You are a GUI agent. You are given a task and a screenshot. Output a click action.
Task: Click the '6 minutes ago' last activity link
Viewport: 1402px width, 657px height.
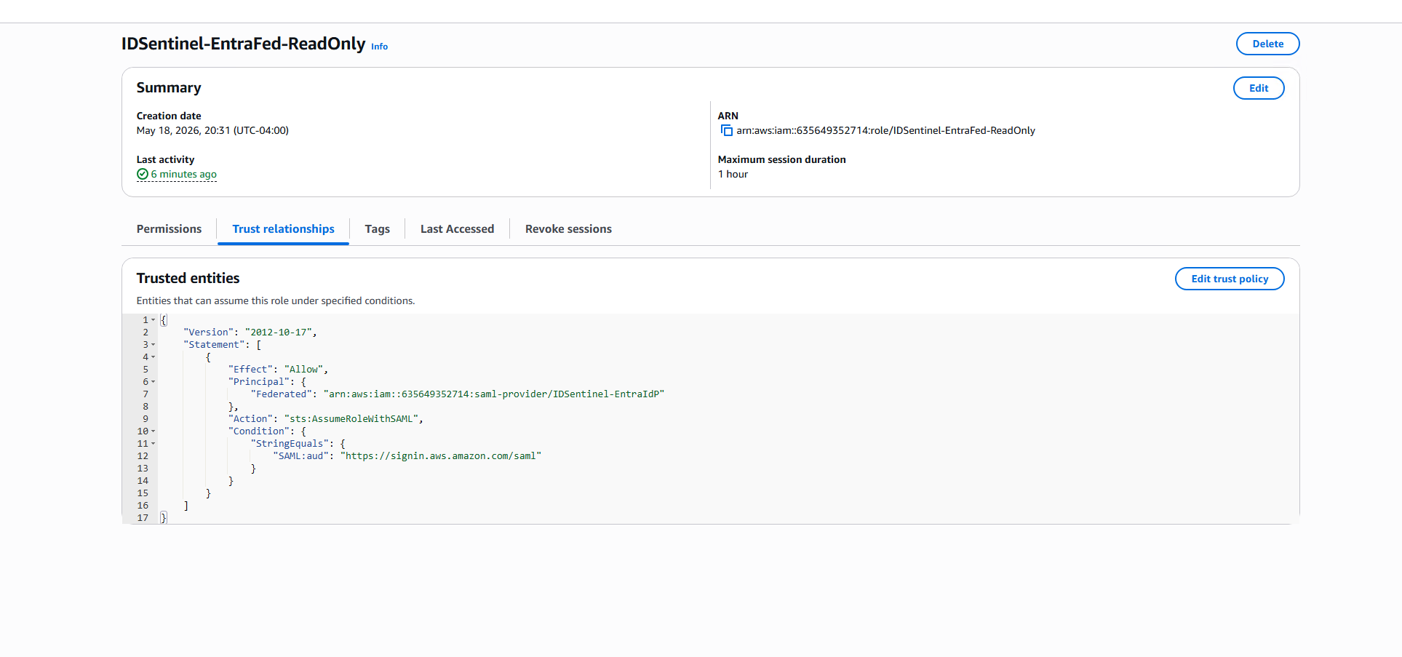(183, 175)
